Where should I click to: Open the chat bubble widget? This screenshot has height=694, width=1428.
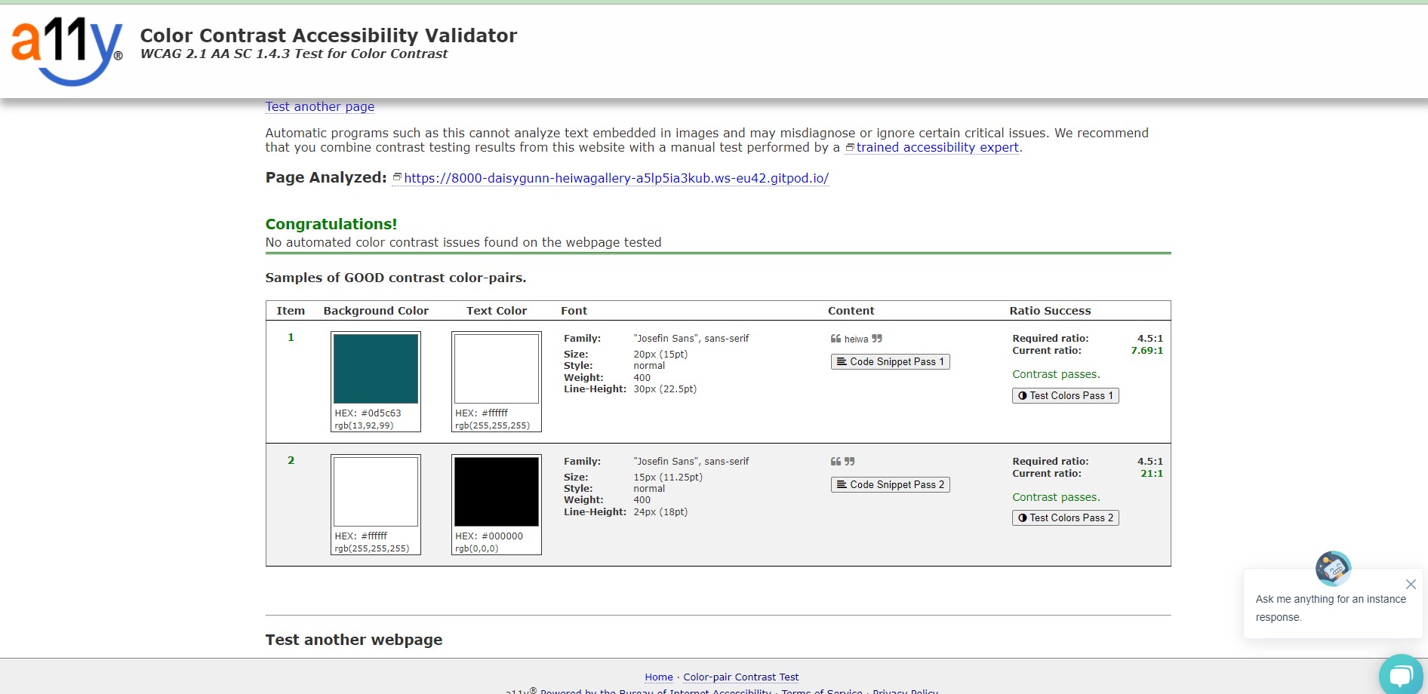1401,674
